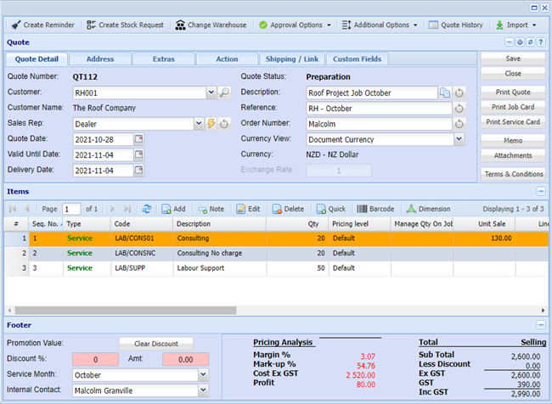Click the Order Number input field
Image resolution: width=552 pixels, height=404 pixels.
pos(379,124)
